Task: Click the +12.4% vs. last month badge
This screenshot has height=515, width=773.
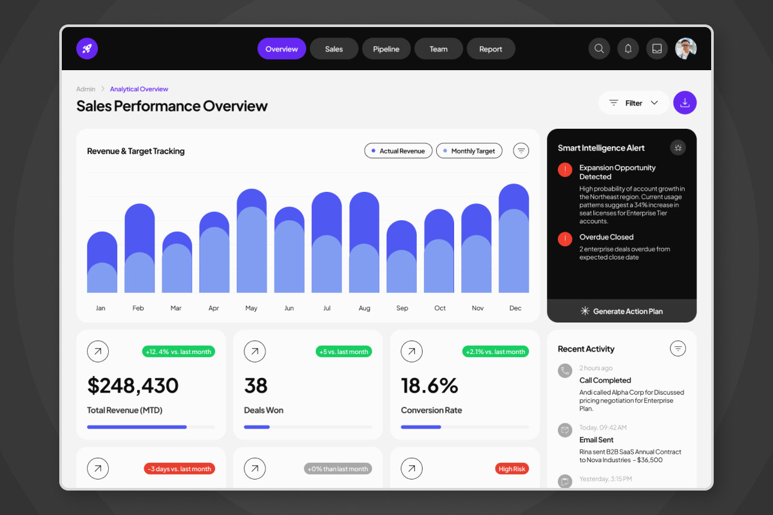Action: pyautogui.click(x=178, y=351)
